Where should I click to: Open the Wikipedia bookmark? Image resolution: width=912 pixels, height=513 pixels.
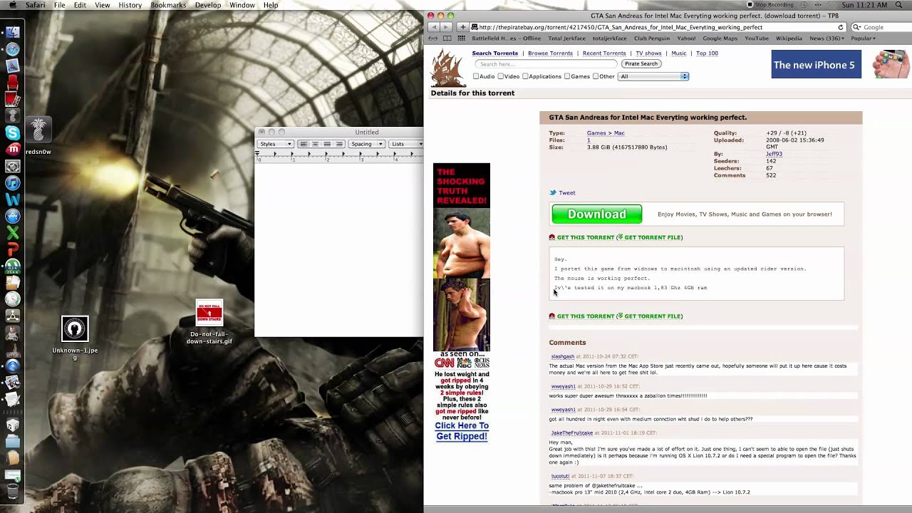coord(789,38)
